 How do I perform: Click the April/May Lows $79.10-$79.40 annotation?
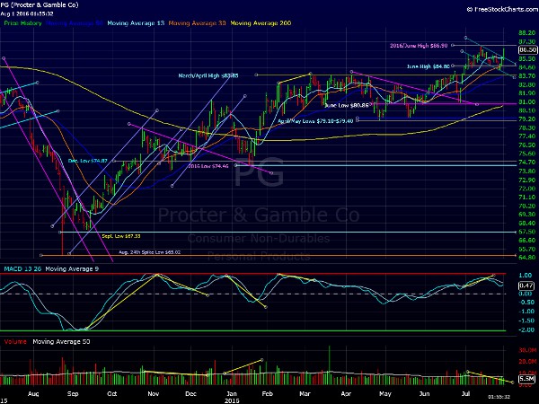315,121
